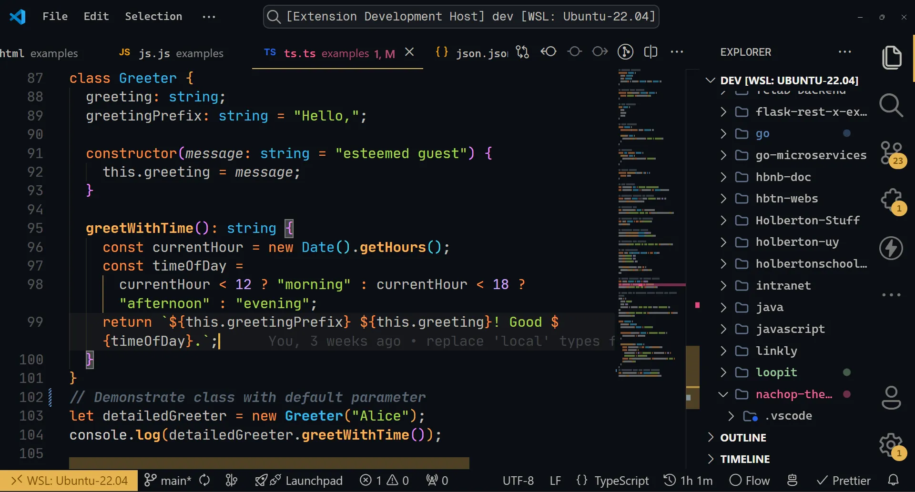Switch to the json.json editor tab
The width and height of the screenshot is (915, 492).
[472, 53]
